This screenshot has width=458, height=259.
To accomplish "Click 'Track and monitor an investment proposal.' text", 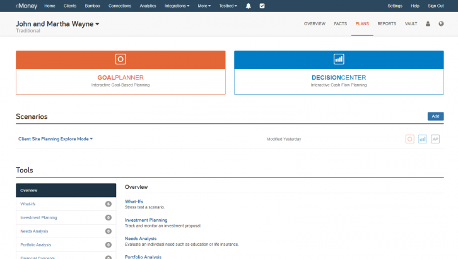I will pos(163,226).
